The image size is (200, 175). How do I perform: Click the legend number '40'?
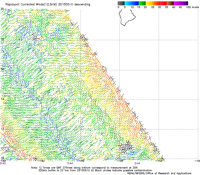click(174, 7)
